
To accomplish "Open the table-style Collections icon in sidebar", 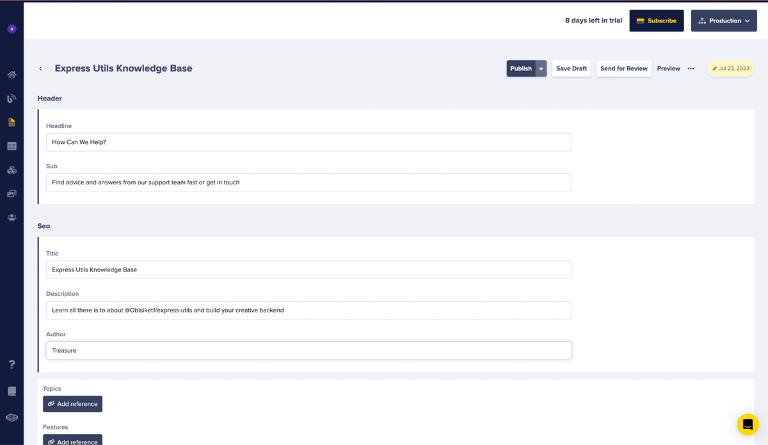I will 12,146.
